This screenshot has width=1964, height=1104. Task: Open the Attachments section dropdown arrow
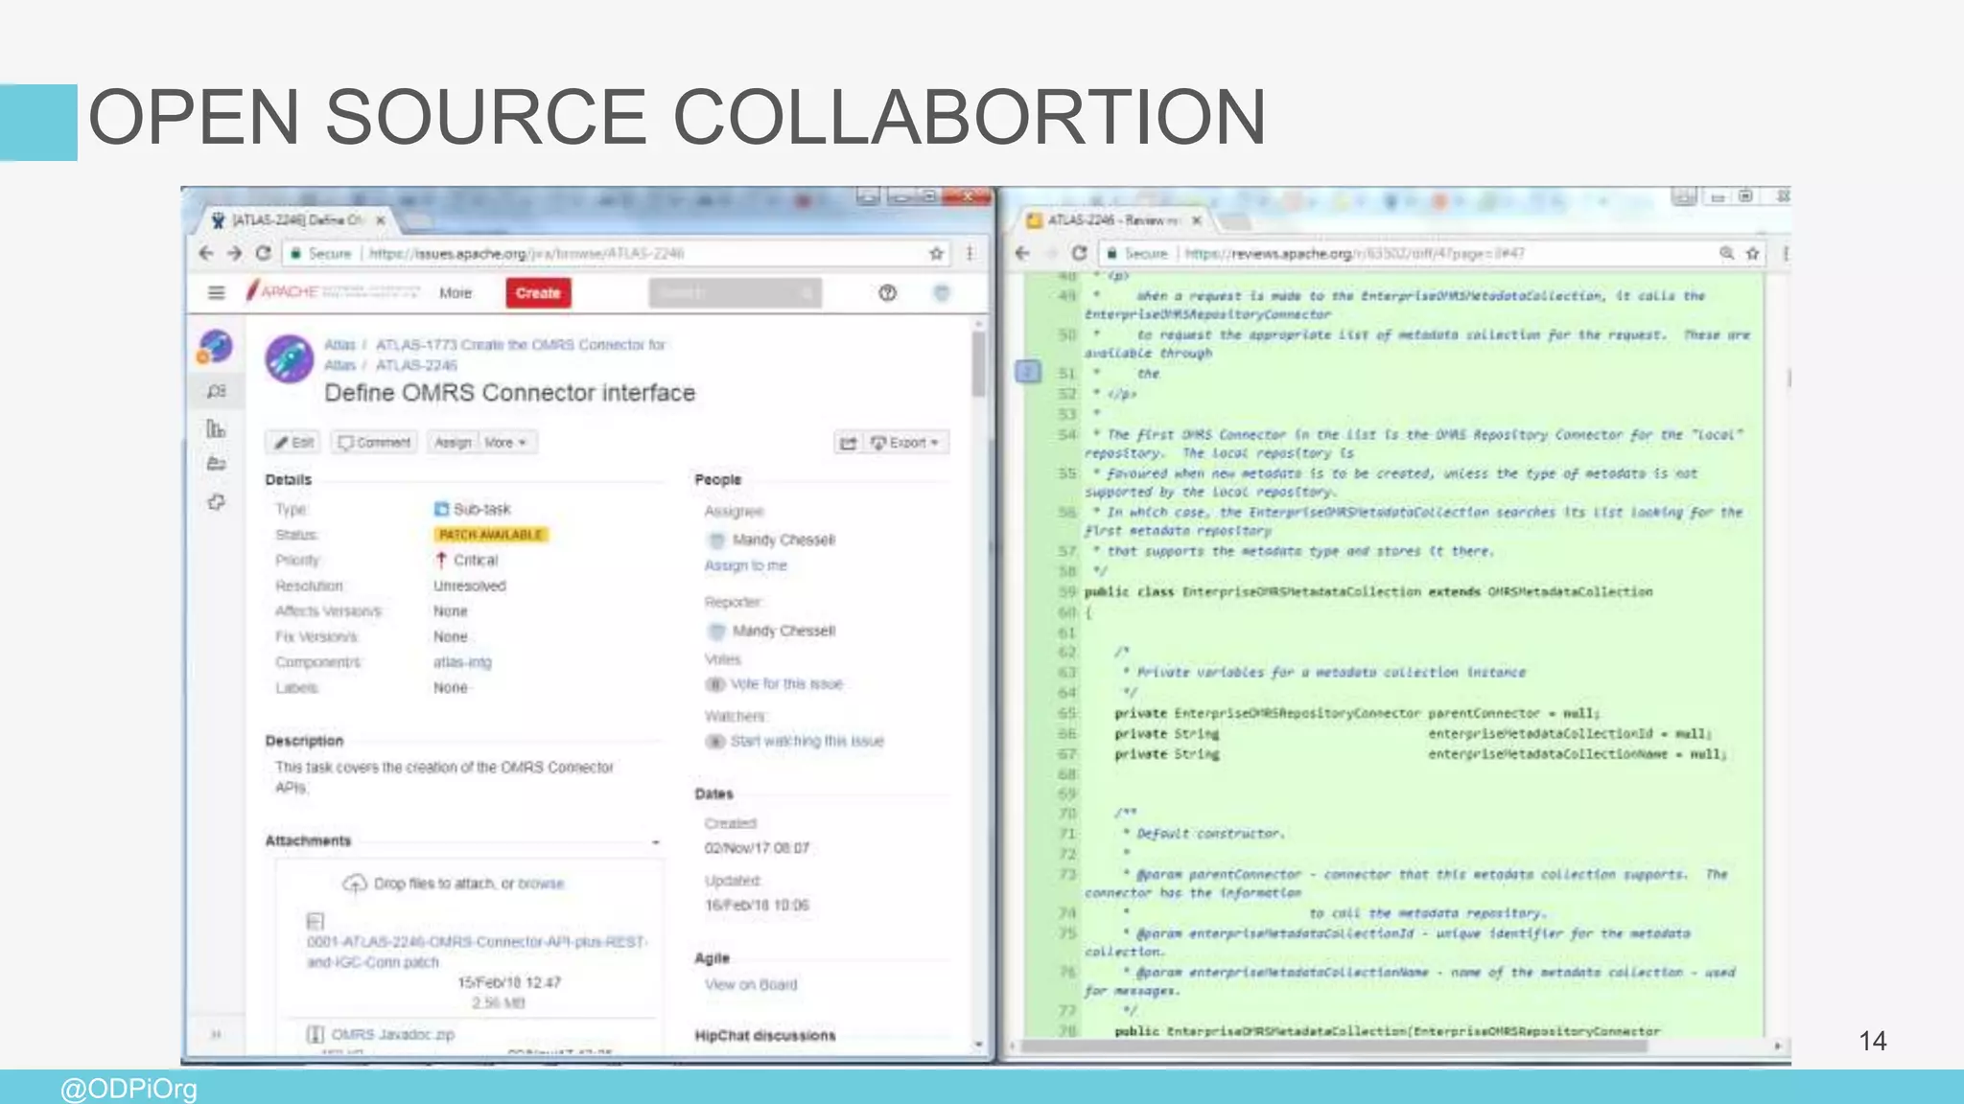(x=656, y=842)
